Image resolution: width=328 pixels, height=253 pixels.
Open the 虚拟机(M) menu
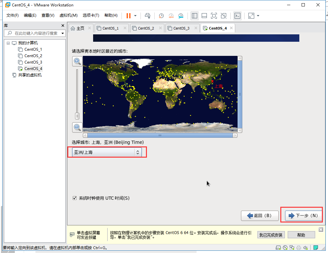click(x=68, y=15)
